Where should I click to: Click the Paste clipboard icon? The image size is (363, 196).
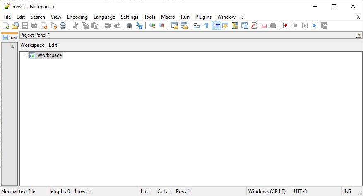(95, 26)
